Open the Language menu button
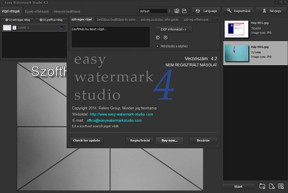288x193 pixels. click(x=206, y=11)
